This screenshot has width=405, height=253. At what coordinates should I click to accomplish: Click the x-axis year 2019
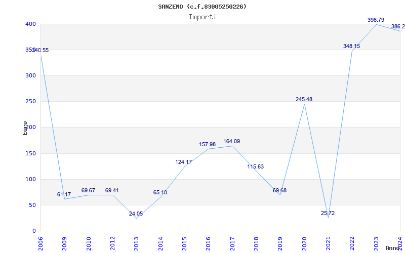[280, 244]
